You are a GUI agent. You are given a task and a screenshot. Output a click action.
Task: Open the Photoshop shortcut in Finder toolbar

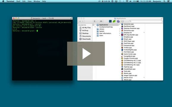(110, 21)
